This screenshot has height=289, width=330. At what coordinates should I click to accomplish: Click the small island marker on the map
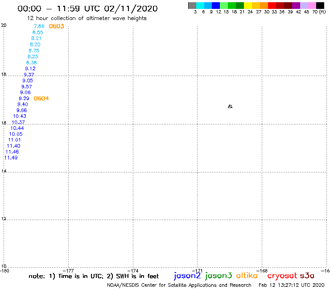tap(230, 106)
